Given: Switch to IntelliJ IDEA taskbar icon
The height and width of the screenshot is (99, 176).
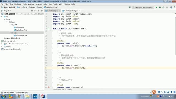Looking at the screenshot, I should click(43, 96).
